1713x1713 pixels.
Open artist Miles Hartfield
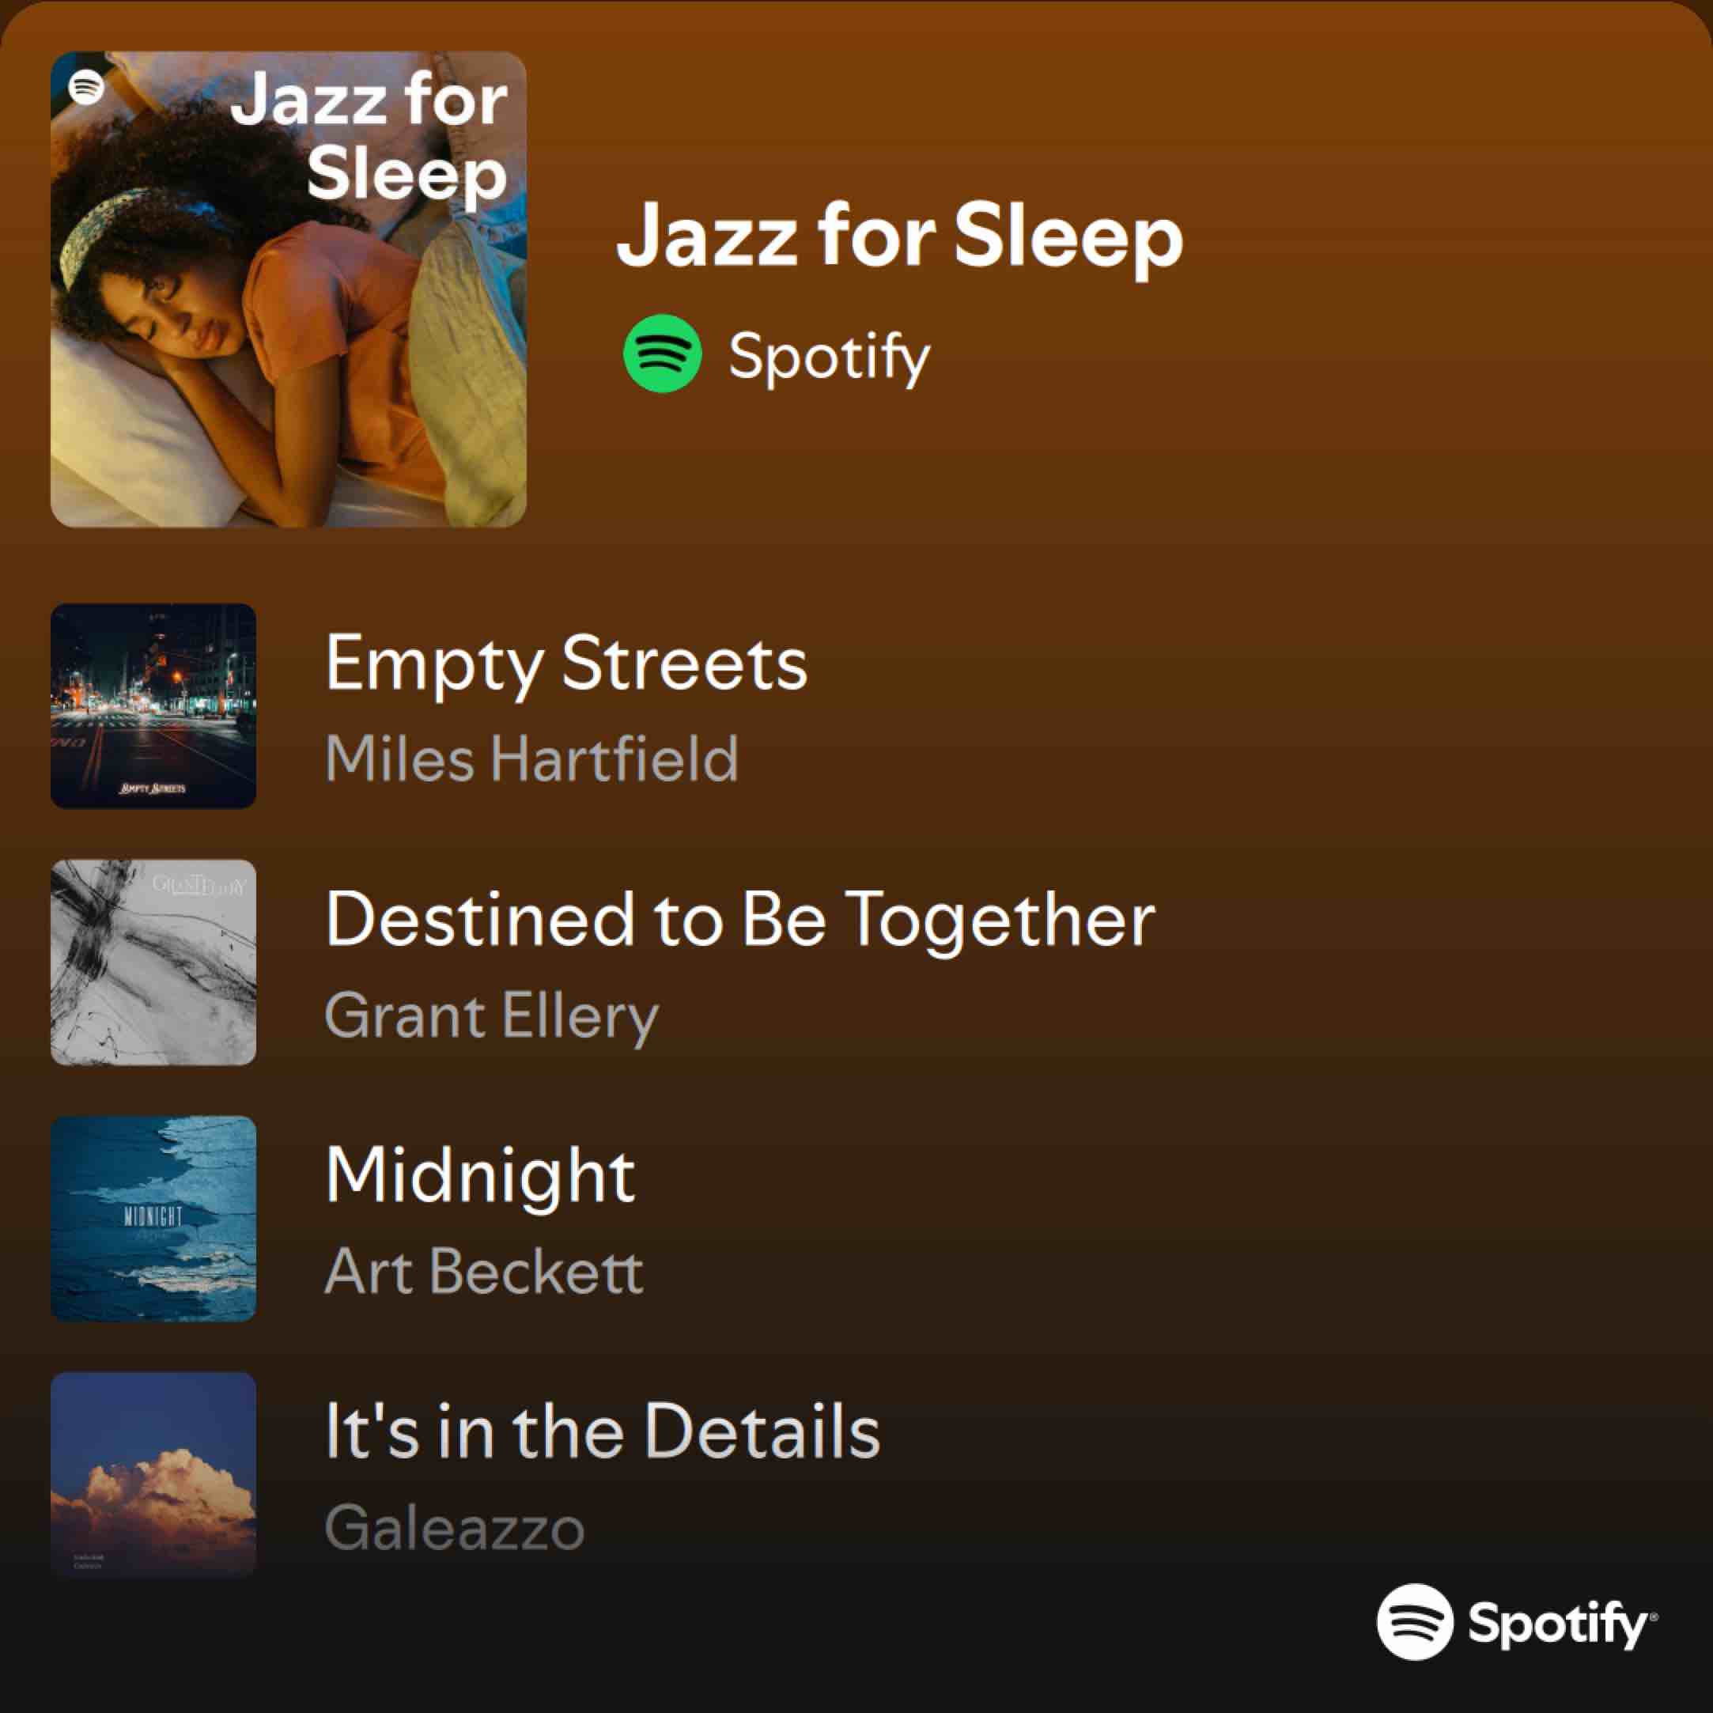[x=532, y=759]
